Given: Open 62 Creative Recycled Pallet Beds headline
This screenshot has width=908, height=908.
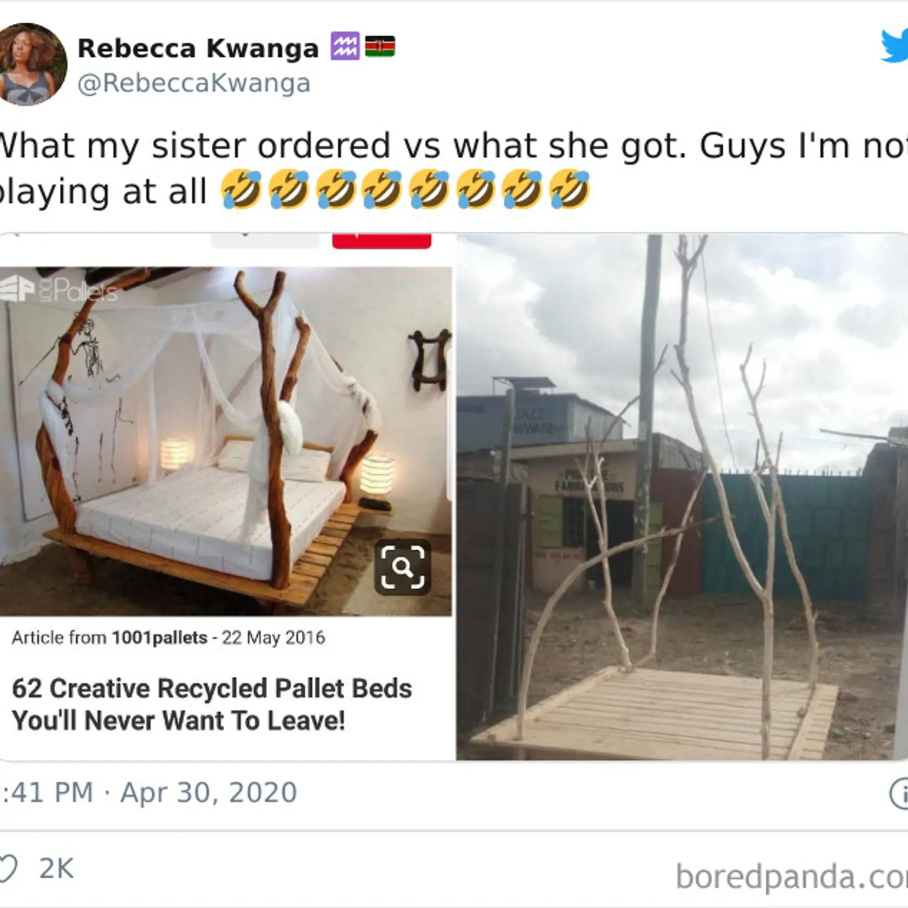Looking at the screenshot, I should tap(212, 704).
